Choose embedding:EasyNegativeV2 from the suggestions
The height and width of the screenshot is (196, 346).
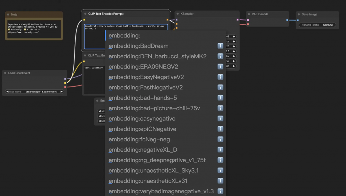[x=165, y=77]
